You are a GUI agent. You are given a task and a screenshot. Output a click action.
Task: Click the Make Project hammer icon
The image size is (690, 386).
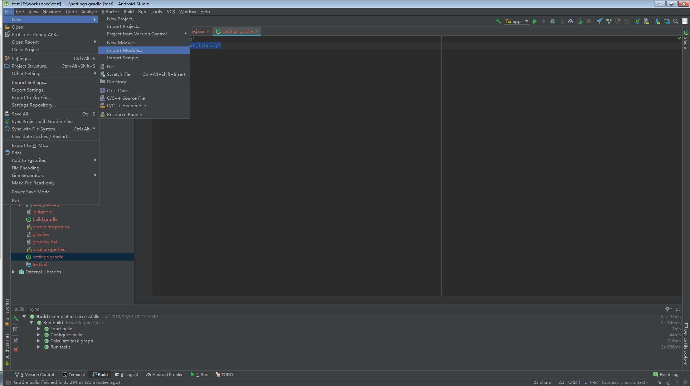tap(498, 21)
